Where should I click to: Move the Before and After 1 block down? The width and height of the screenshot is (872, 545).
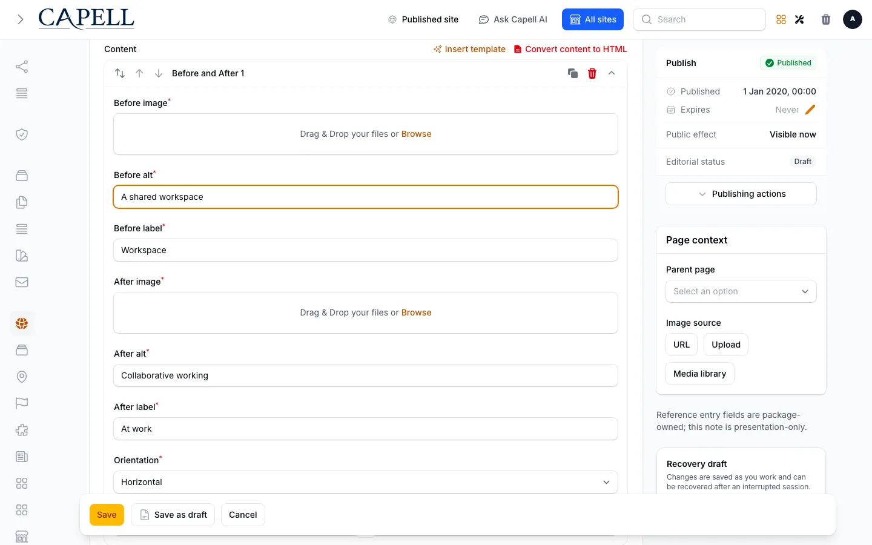(159, 73)
